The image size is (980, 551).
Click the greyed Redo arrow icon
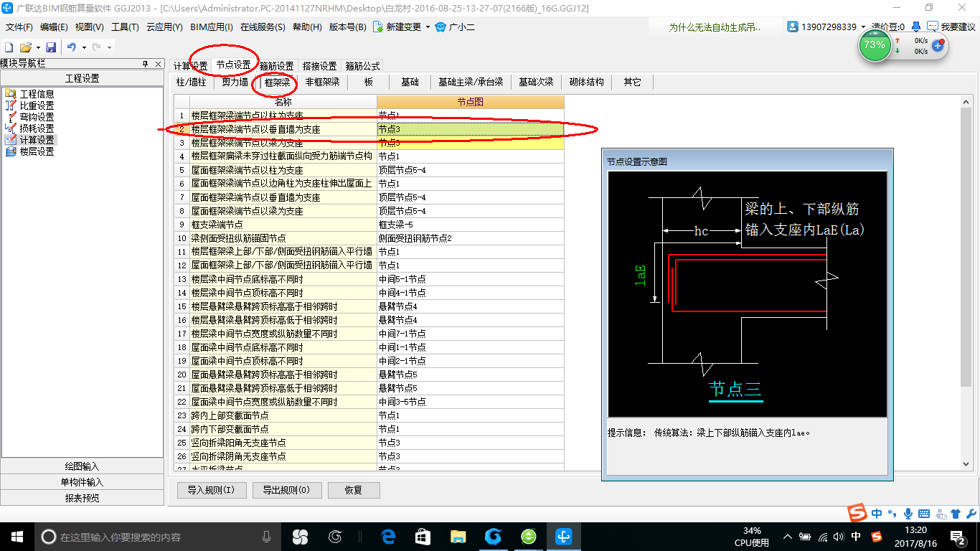click(98, 47)
